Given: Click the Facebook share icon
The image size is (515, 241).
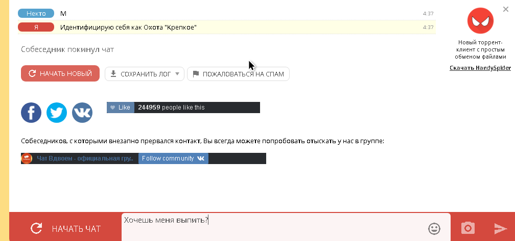Looking at the screenshot, I should pyautogui.click(x=31, y=113).
